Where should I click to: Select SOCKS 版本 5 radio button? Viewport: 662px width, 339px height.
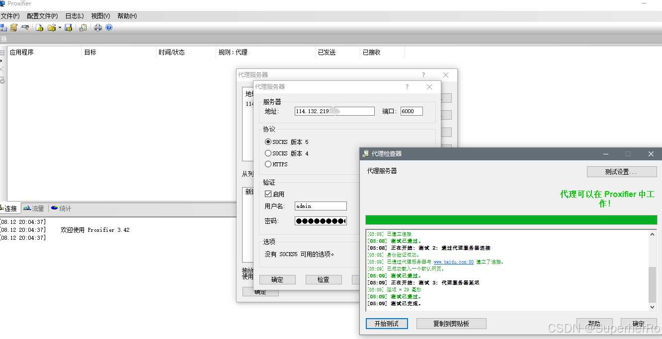[x=268, y=142]
